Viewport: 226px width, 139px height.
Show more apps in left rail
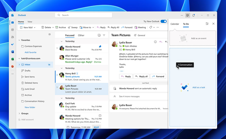pos(12,74)
